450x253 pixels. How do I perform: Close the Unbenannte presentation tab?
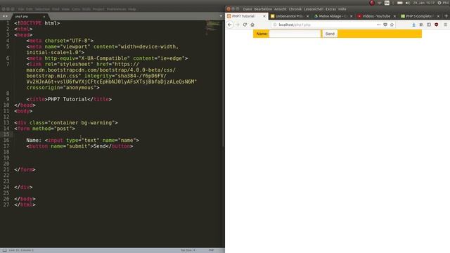point(308,16)
